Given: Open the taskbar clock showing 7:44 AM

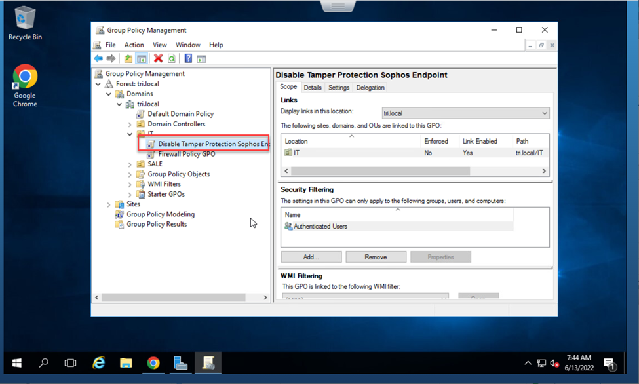Looking at the screenshot, I should point(579,363).
